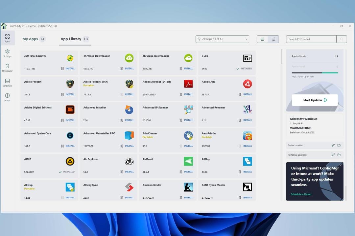Install Advanced Renamer
The height and width of the screenshot is (236, 355).
coord(248,120)
